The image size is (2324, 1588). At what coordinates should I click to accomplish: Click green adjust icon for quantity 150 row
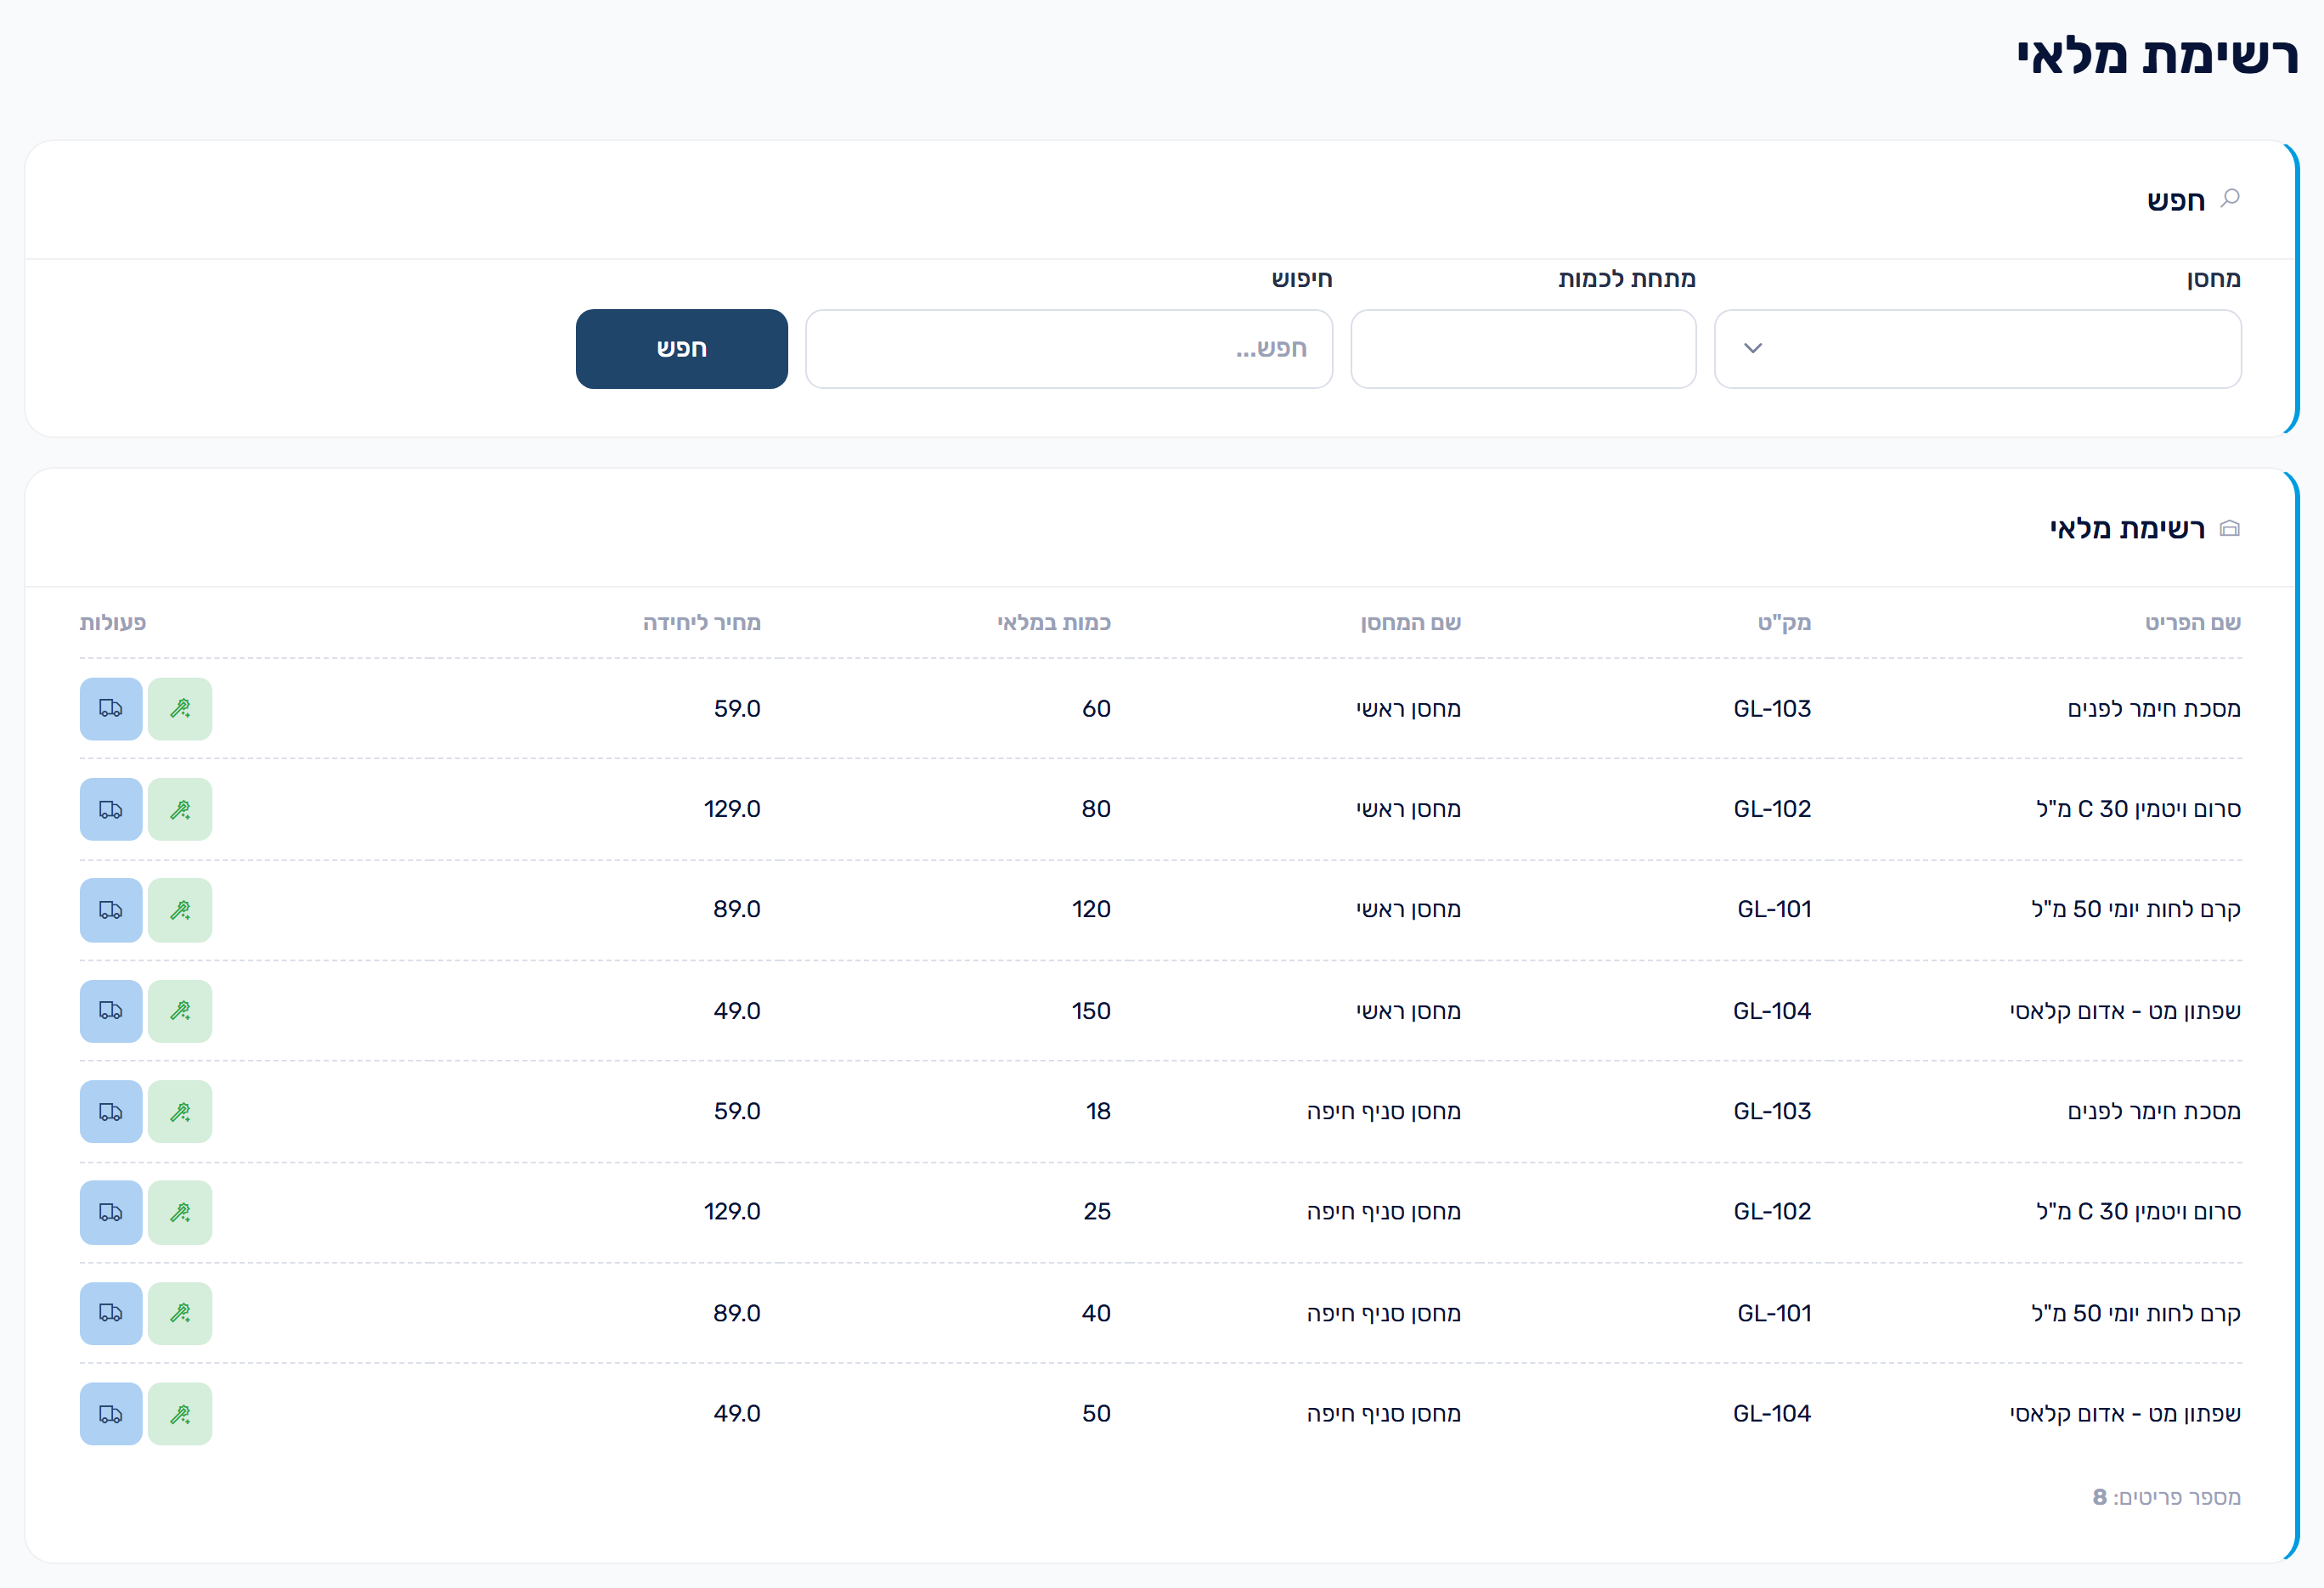click(180, 1011)
